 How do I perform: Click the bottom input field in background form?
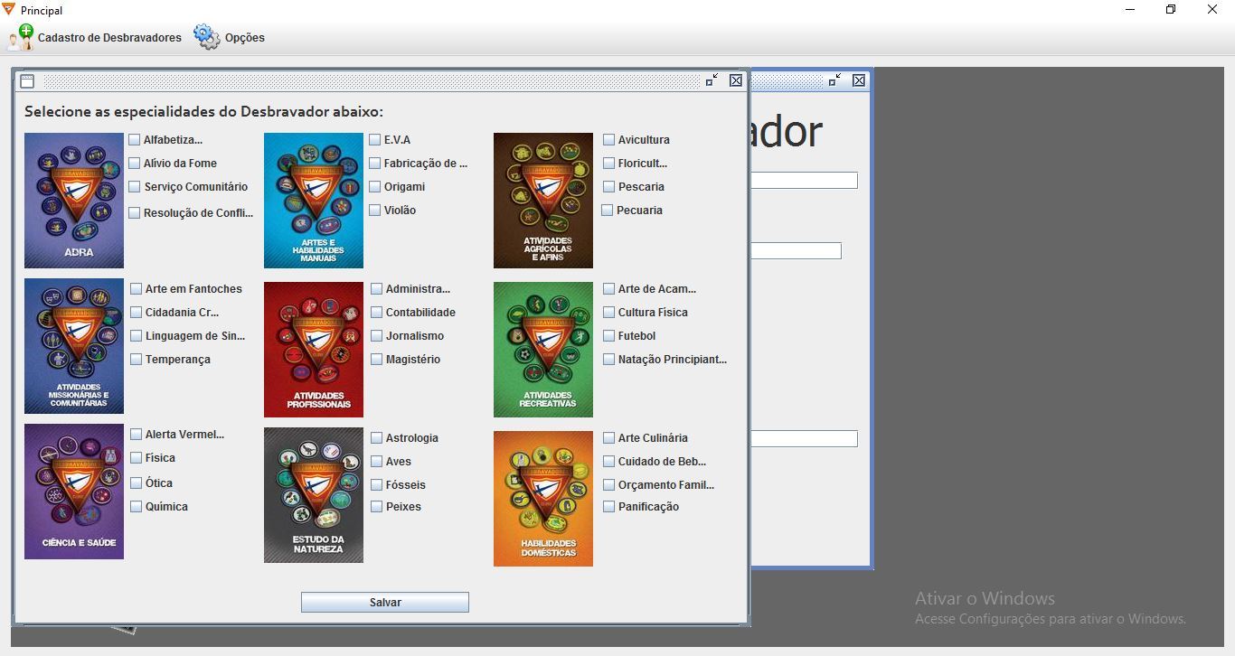click(x=804, y=439)
